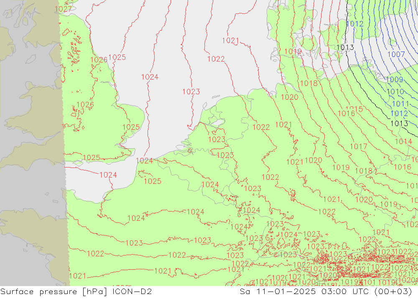Click the red 1014 isobar label
This screenshot has height=307, width=418.
(403, 141)
